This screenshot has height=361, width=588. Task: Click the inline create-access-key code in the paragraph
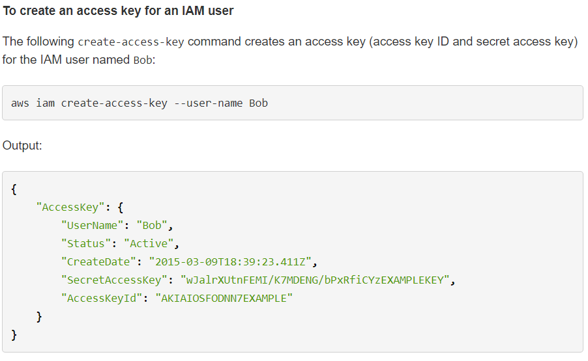pos(131,42)
